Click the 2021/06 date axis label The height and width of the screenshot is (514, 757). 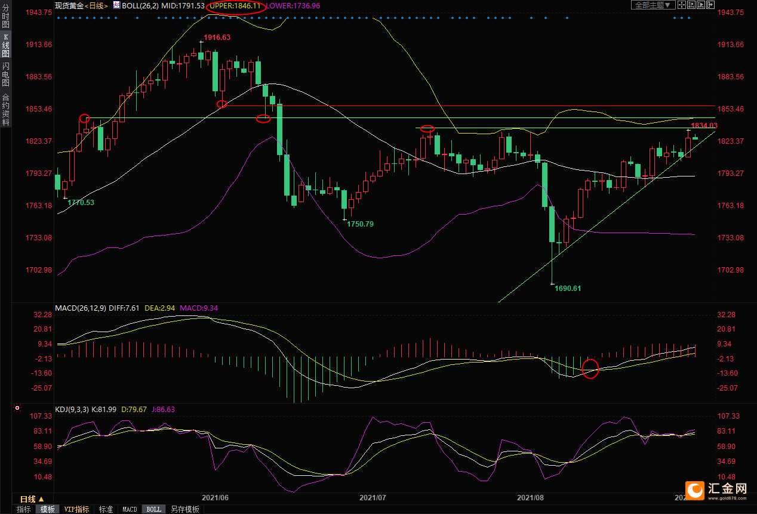pos(216,497)
